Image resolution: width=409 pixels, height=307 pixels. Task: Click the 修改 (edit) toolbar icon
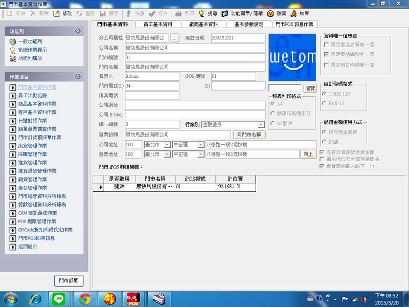coord(56,14)
